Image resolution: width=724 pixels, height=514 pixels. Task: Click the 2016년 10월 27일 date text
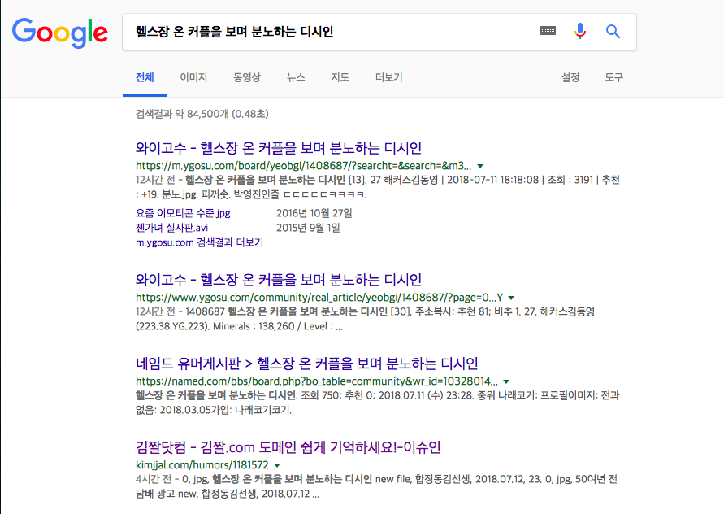pyautogui.click(x=314, y=213)
